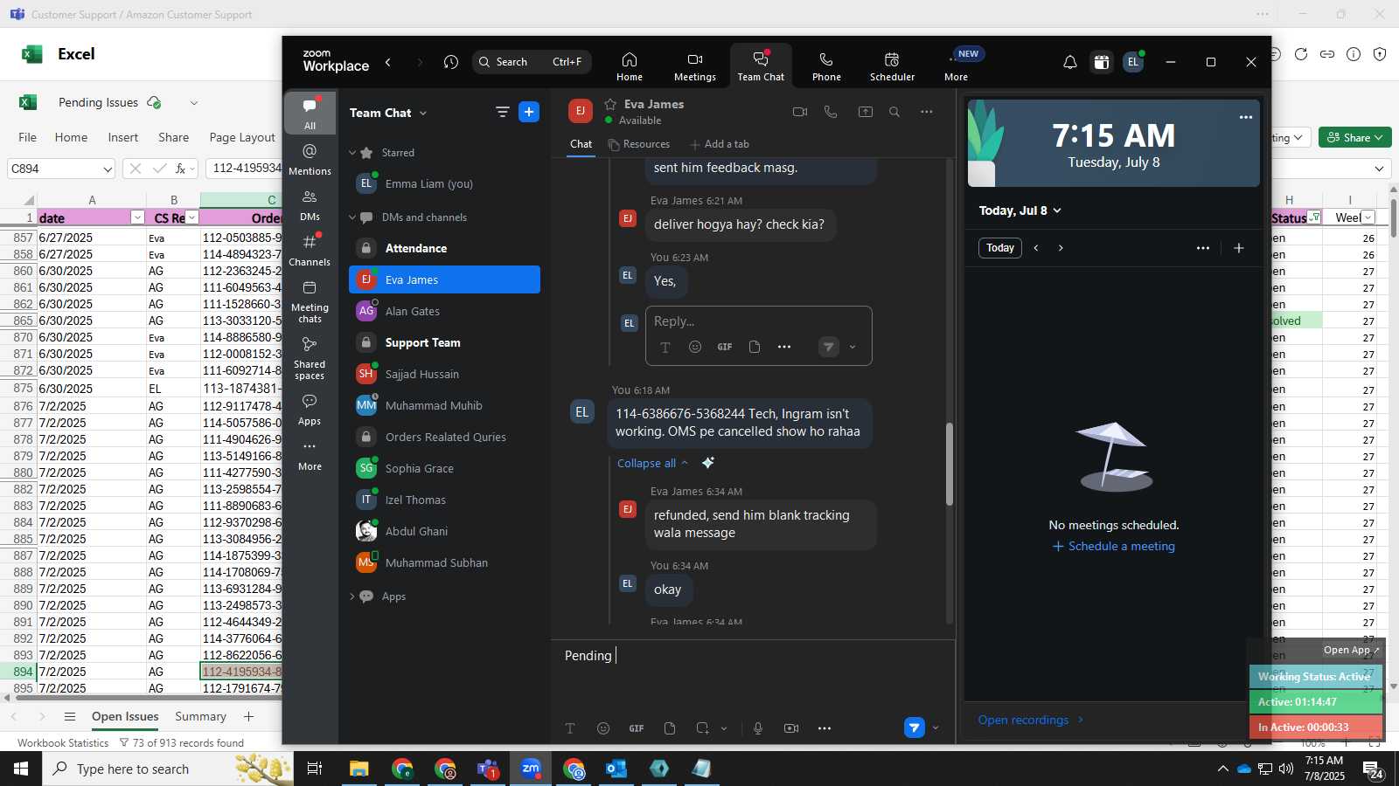Open chat history clock icon
This screenshot has height=786, width=1399.
tap(451, 62)
